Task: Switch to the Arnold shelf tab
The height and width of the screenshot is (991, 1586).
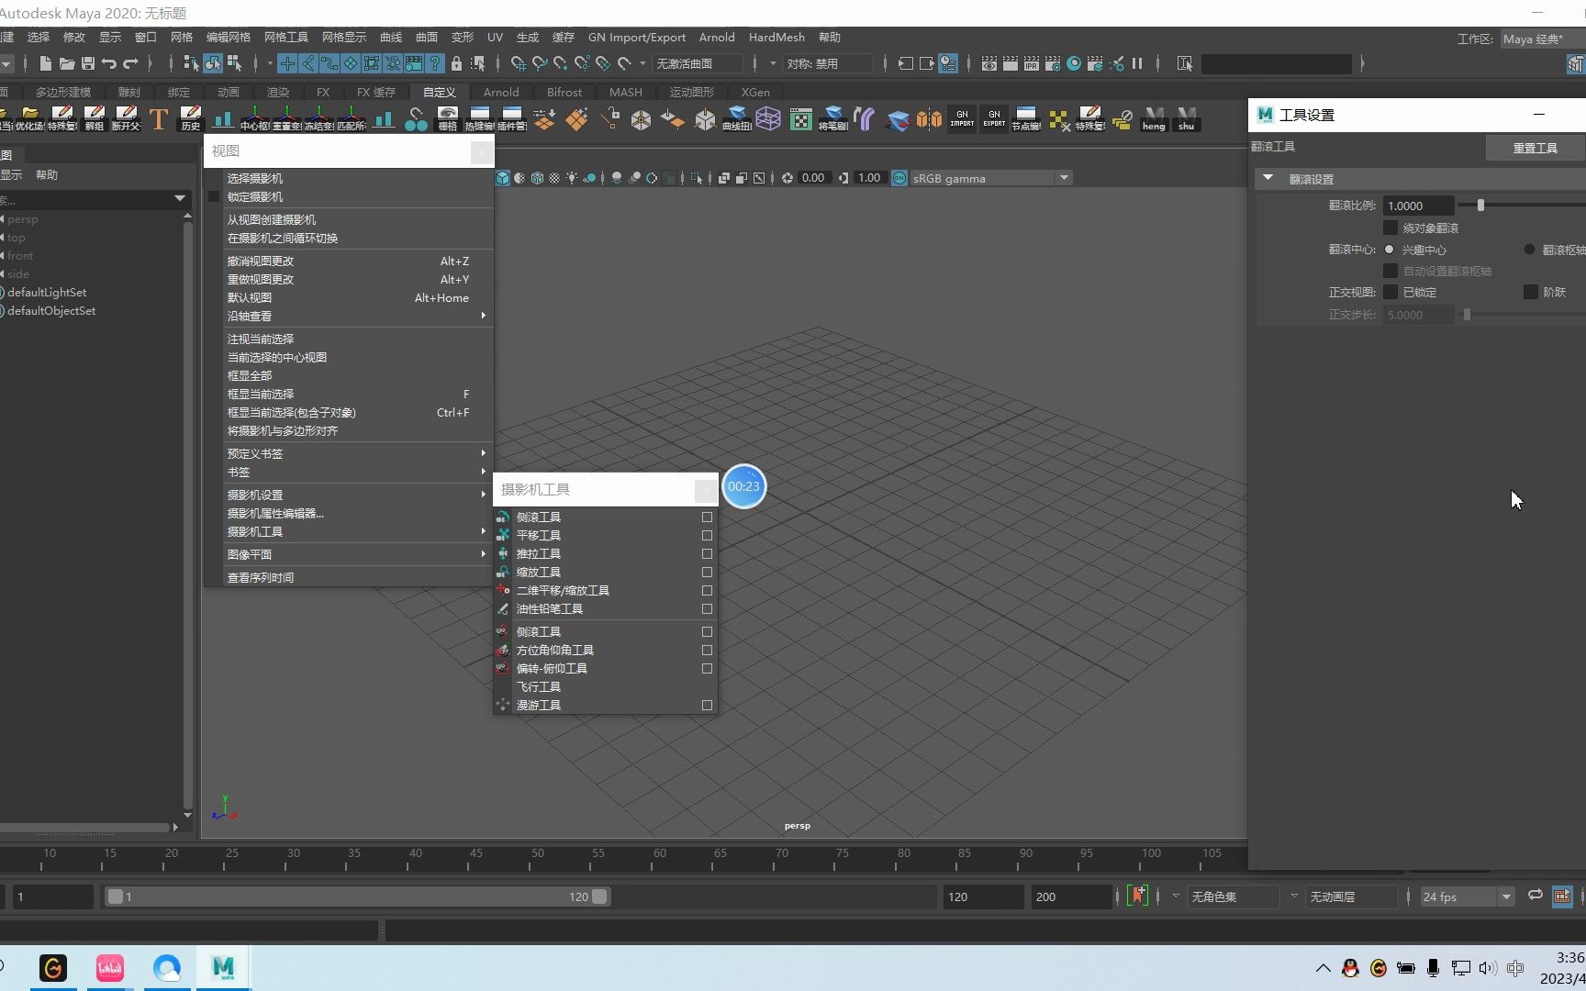Action: tap(501, 92)
